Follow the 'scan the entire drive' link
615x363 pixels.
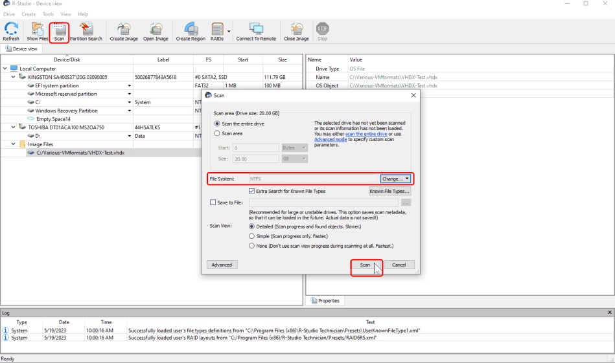366,134
